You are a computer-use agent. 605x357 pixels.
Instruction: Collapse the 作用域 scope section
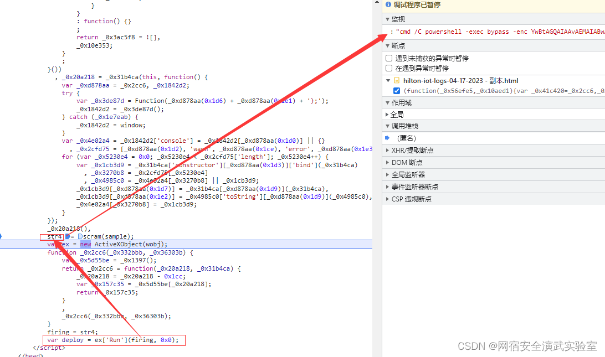click(x=387, y=103)
